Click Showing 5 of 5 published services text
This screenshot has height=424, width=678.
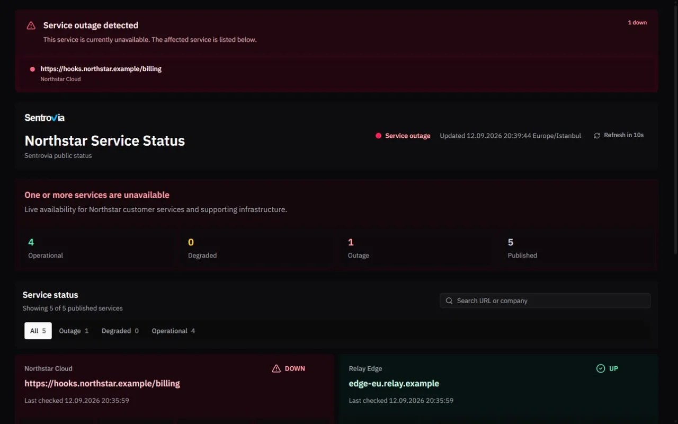[x=73, y=308]
